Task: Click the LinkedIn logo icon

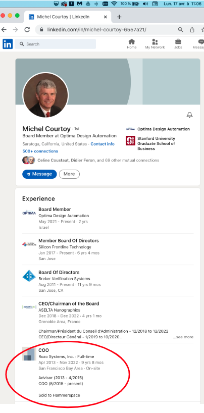Action: pyautogui.click(x=8, y=44)
